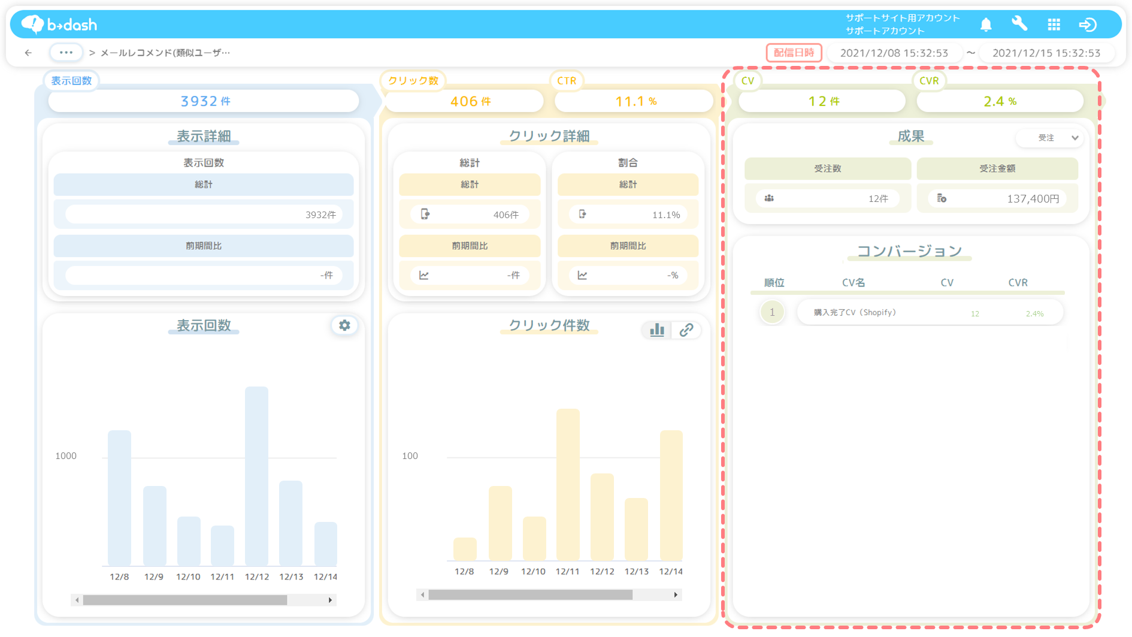This screenshot has width=1132, height=637.
Task: Click the logout arrow icon
Action: [1088, 25]
